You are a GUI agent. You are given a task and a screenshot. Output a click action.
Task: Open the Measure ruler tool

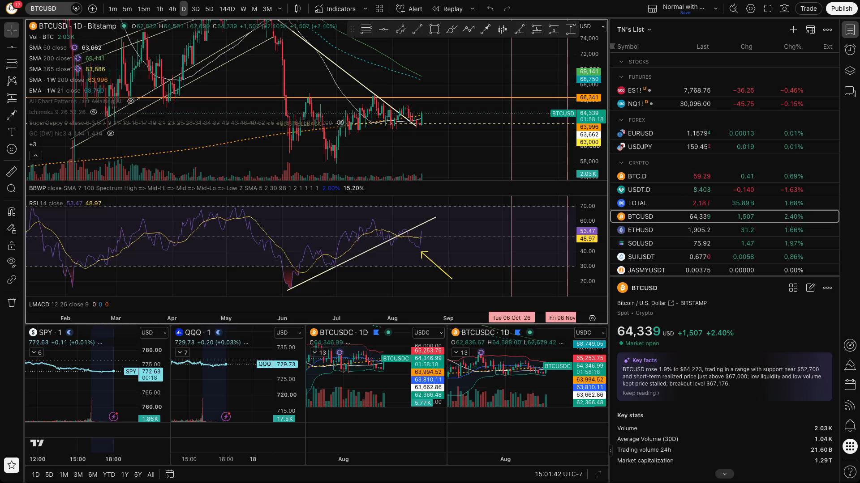click(12, 171)
